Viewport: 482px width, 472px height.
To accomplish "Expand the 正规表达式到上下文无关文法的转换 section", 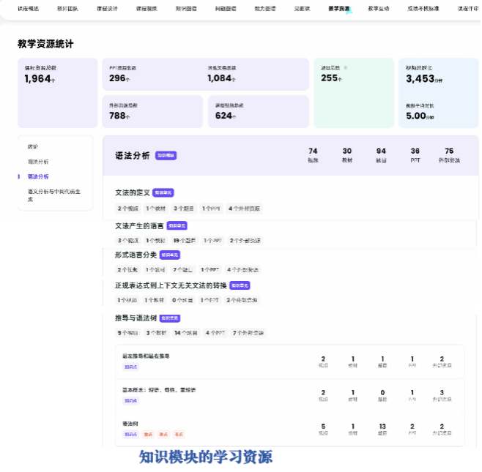I will click(170, 285).
